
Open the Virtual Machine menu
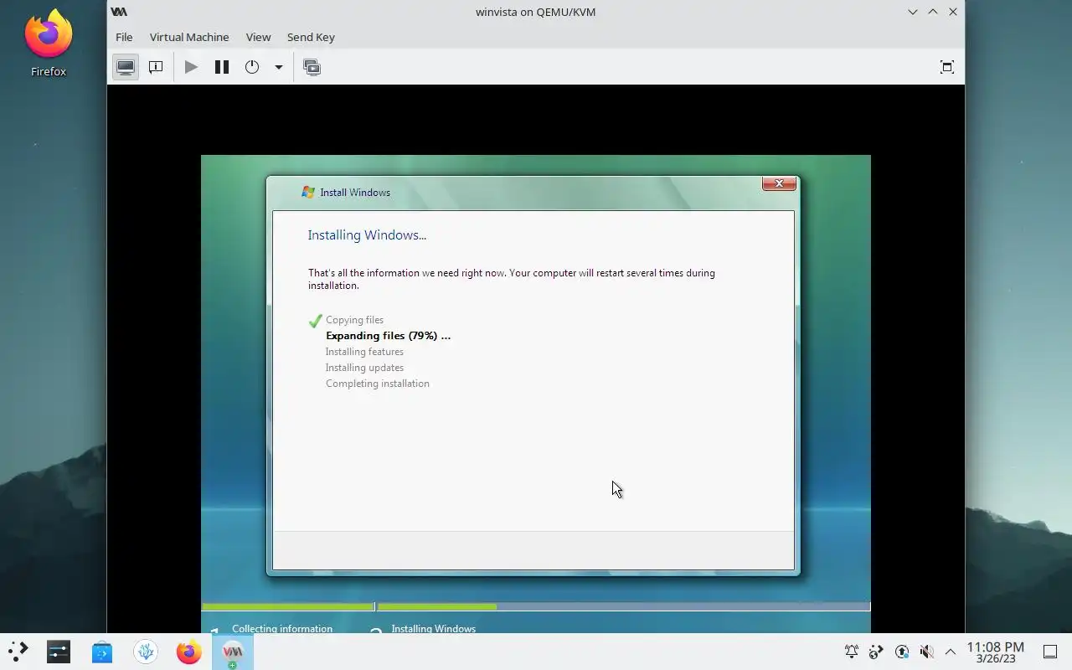(189, 37)
